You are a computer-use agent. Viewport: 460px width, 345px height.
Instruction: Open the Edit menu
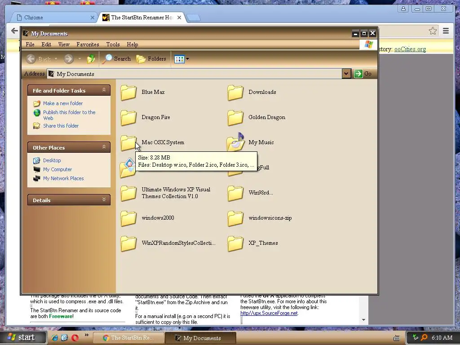(x=46, y=44)
